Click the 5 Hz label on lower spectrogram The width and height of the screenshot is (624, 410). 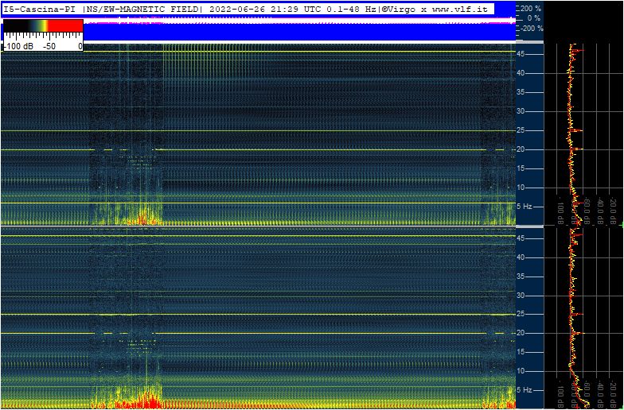524,389
